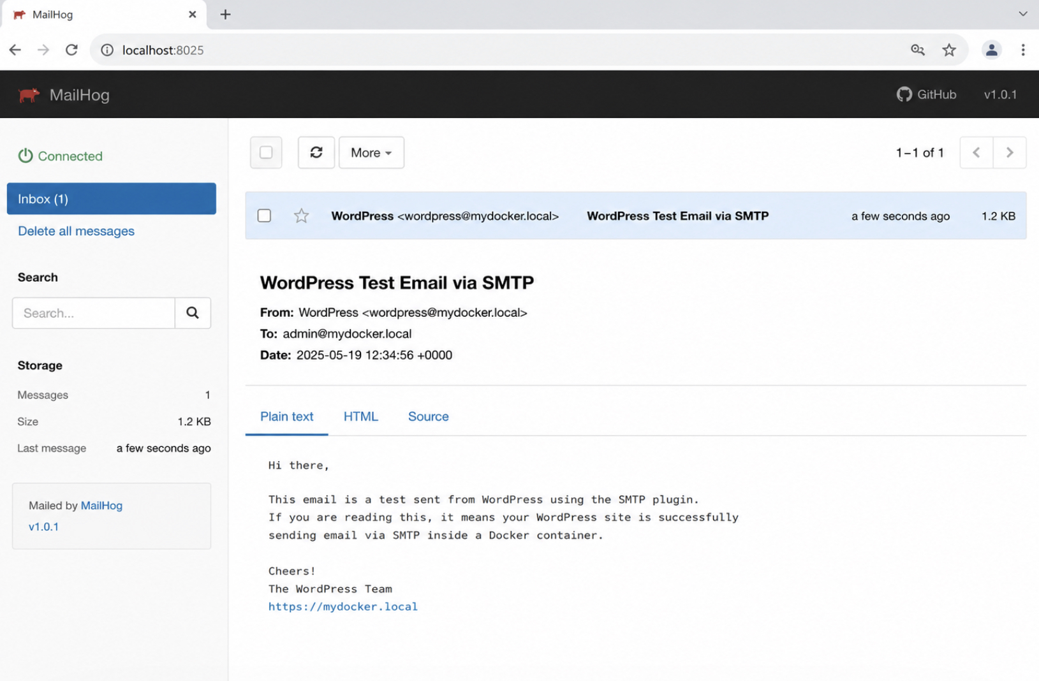Click the zoom indicator in address bar
Image resolution: width=1039 pixels, height=681 pixels.
click(918, 50)
